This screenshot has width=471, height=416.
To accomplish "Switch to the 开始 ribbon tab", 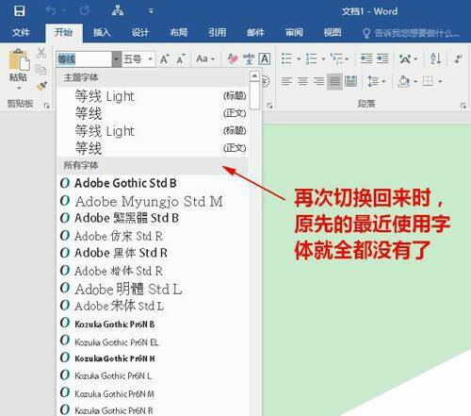I will click(64, 32).
